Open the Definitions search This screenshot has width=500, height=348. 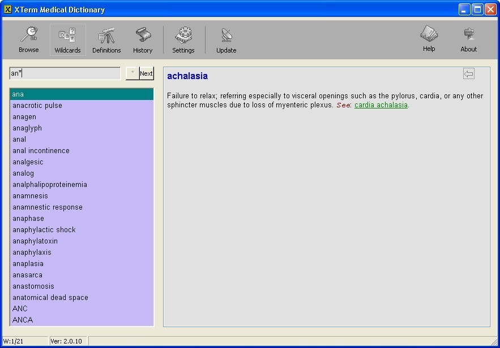[x=106, y=40]
